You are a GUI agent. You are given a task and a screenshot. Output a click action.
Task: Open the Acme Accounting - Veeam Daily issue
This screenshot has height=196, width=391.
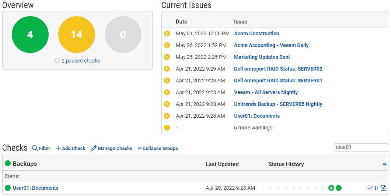pyautogui.click(x=271, y=45)
